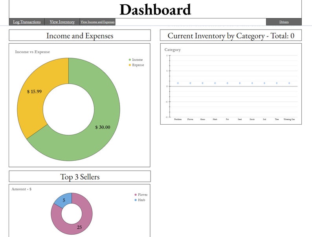
Task: Click the Seed axis label
Action: click(x=240, y=119)
